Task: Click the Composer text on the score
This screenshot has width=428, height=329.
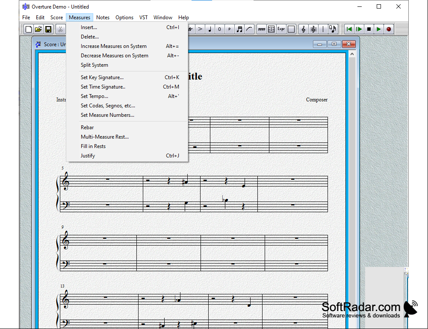Action: point(317,100)
